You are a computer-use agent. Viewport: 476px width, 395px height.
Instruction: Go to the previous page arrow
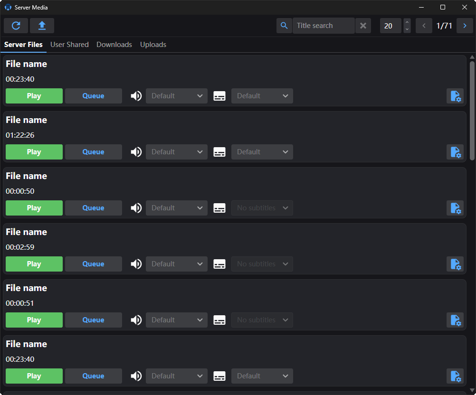coord(424,26)
